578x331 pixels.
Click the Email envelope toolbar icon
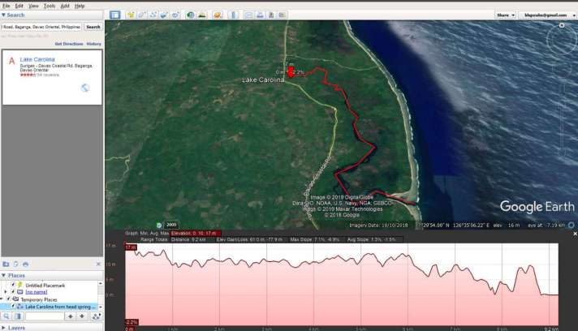[248, 15]
